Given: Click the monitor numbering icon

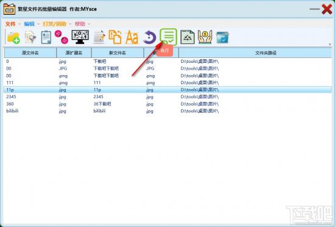Looking at the screenshot, I should coord(80,37).
